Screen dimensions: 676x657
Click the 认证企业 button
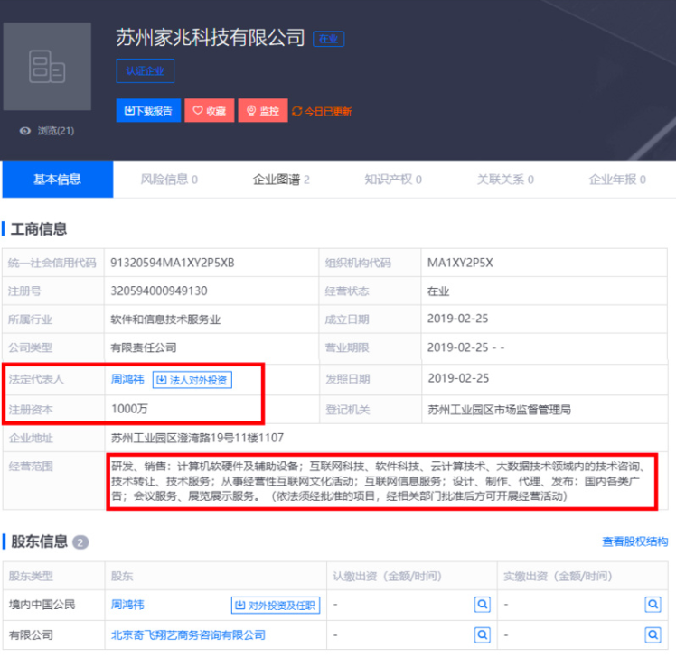click(145, 71)
